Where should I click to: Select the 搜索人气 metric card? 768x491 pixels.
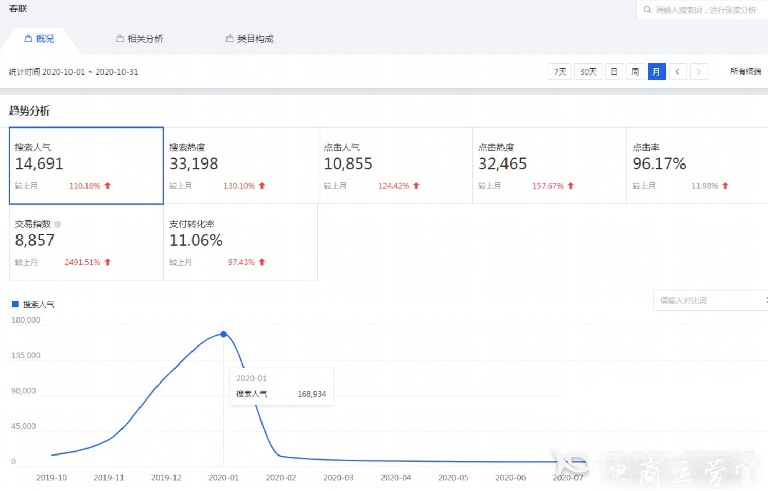pos(86,166)
